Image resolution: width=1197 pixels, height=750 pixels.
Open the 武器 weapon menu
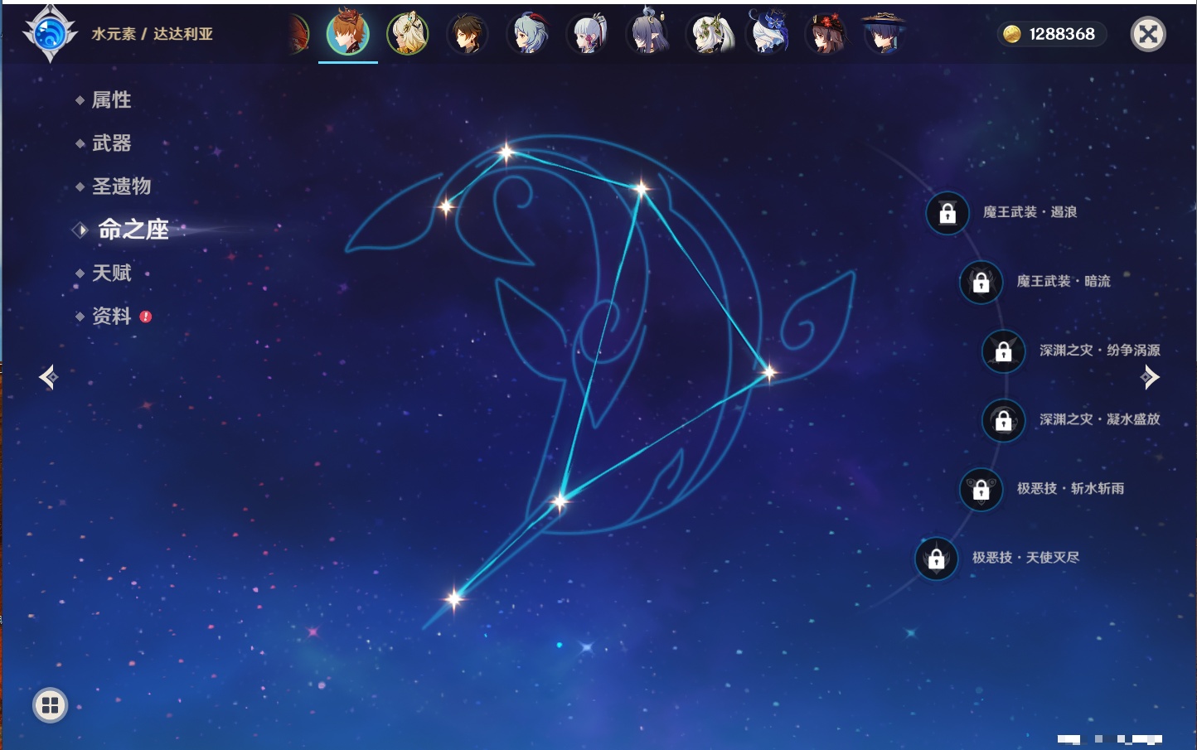point(111,143)
